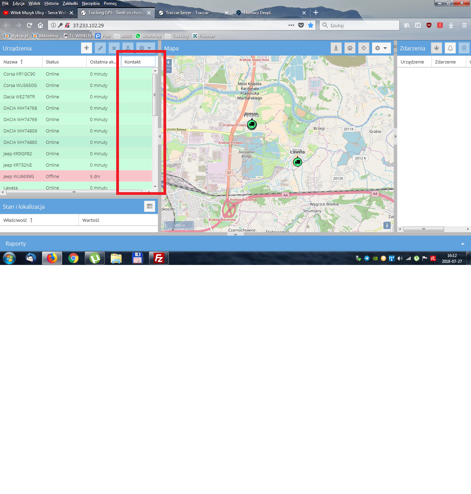
Task: Select the offline Jeep WU6639G device row
Action: tap(76, 176)
